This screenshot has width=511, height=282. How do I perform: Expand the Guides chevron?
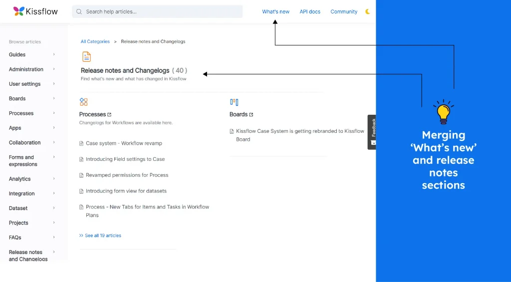(x=54, y=54)
